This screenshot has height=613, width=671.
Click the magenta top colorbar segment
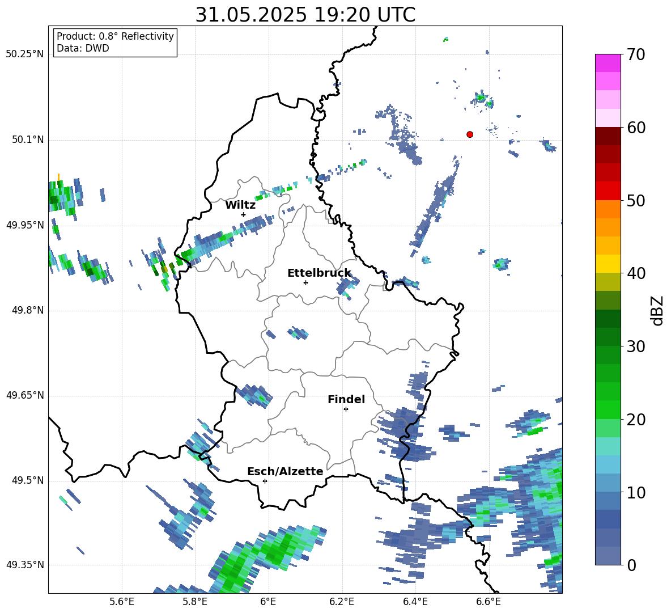[608, 63]
